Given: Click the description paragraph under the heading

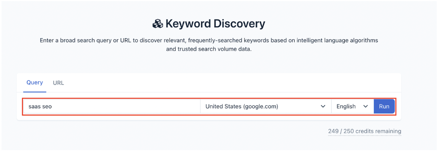Looking at the screenshot, I should 209,45.
